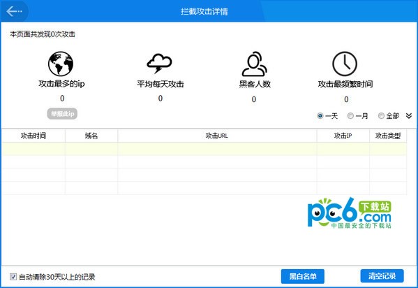Go back using the arrow button

click(14, 11)
